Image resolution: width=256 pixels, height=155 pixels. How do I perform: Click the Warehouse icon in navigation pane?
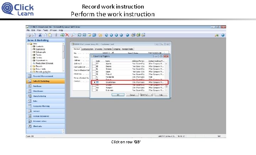click(x=30, y=91)
